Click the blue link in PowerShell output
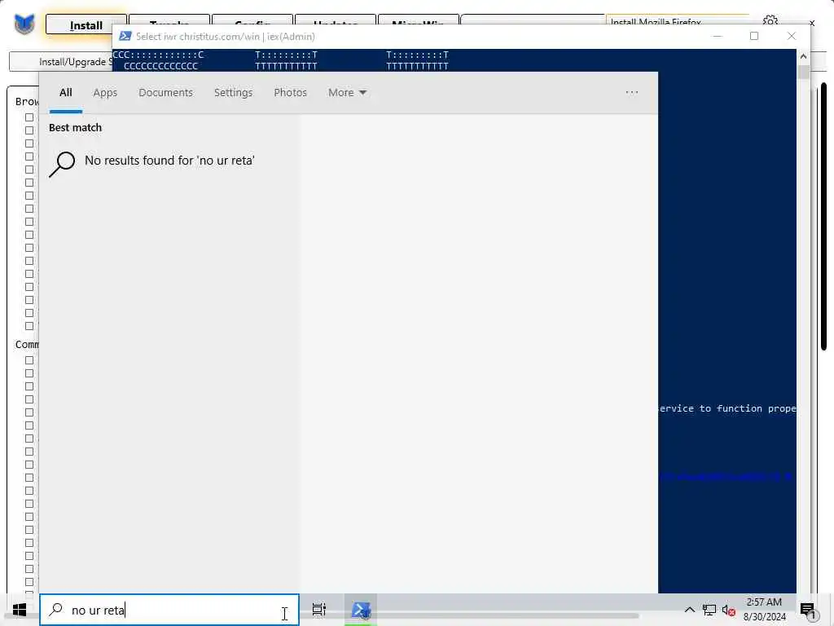The height and width of the screenshot is (626, 834). tap(726, 476)
